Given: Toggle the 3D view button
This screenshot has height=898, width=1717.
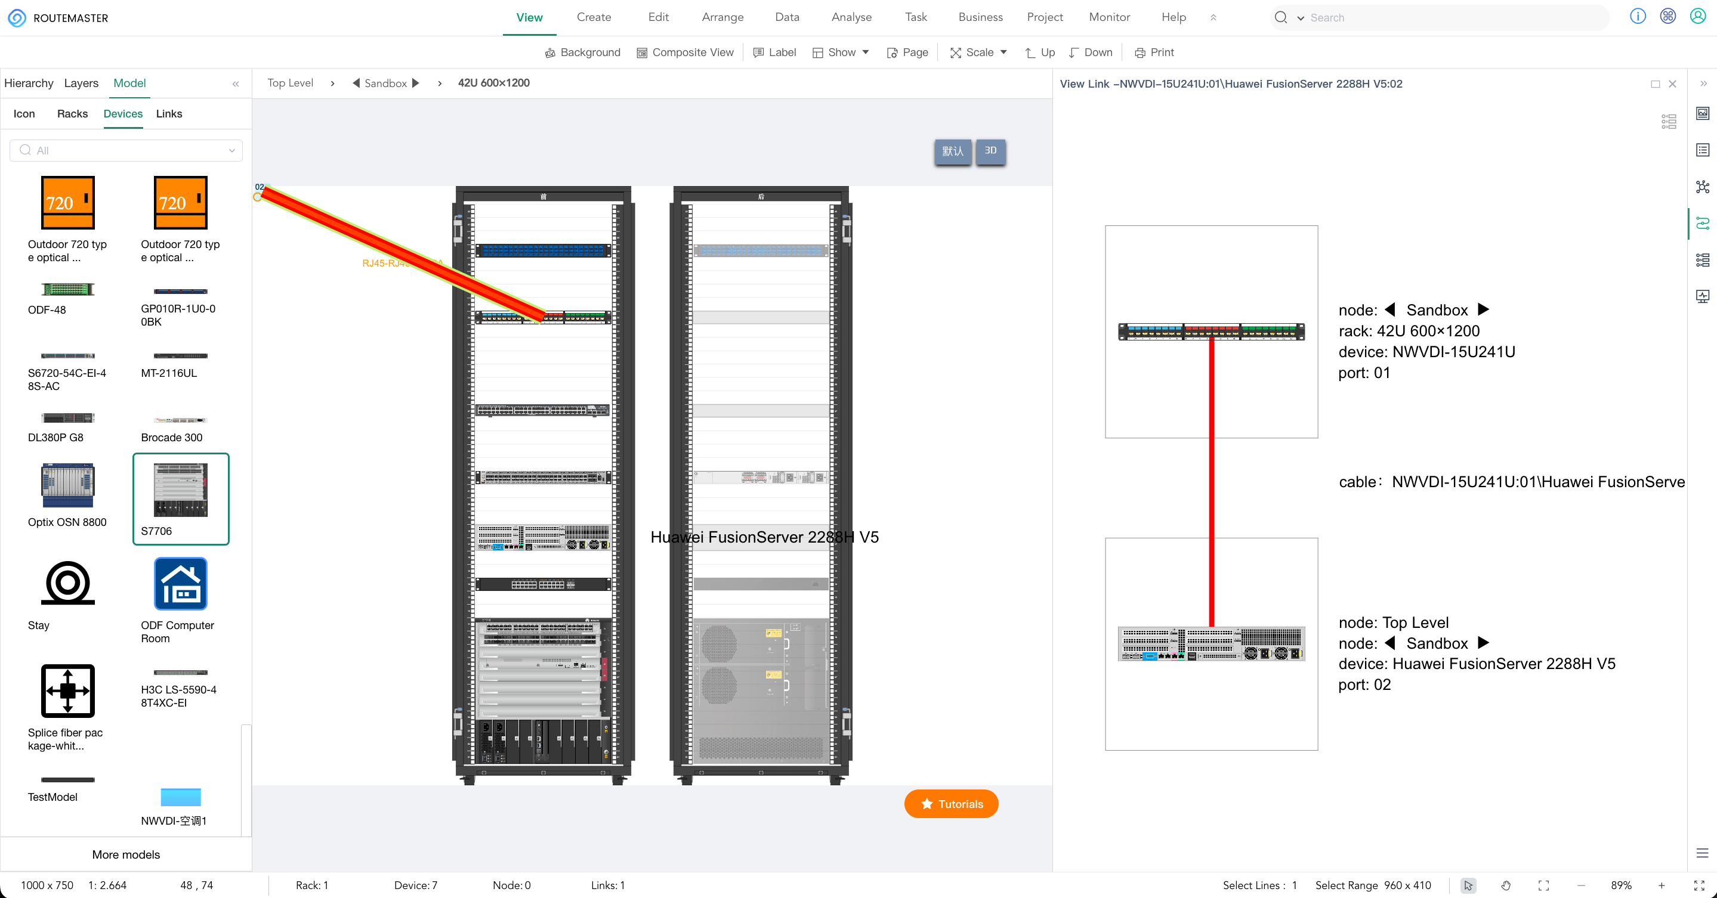Looking at the screenshot, I should pos(990,151).
